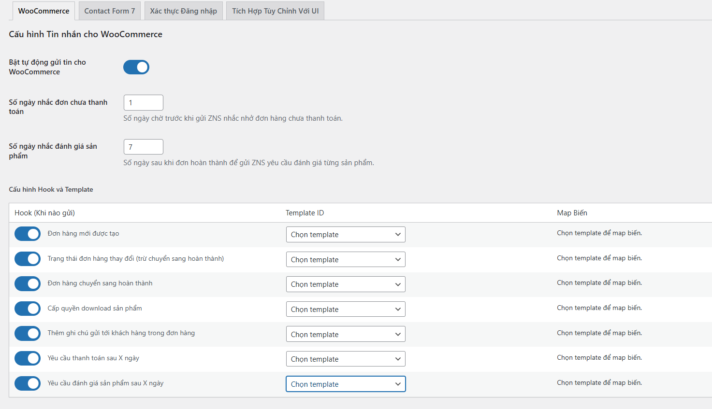This screenshot has height=409, width=712.
Task: Click the unpaid order reminder days field
Action: [144, 103]
